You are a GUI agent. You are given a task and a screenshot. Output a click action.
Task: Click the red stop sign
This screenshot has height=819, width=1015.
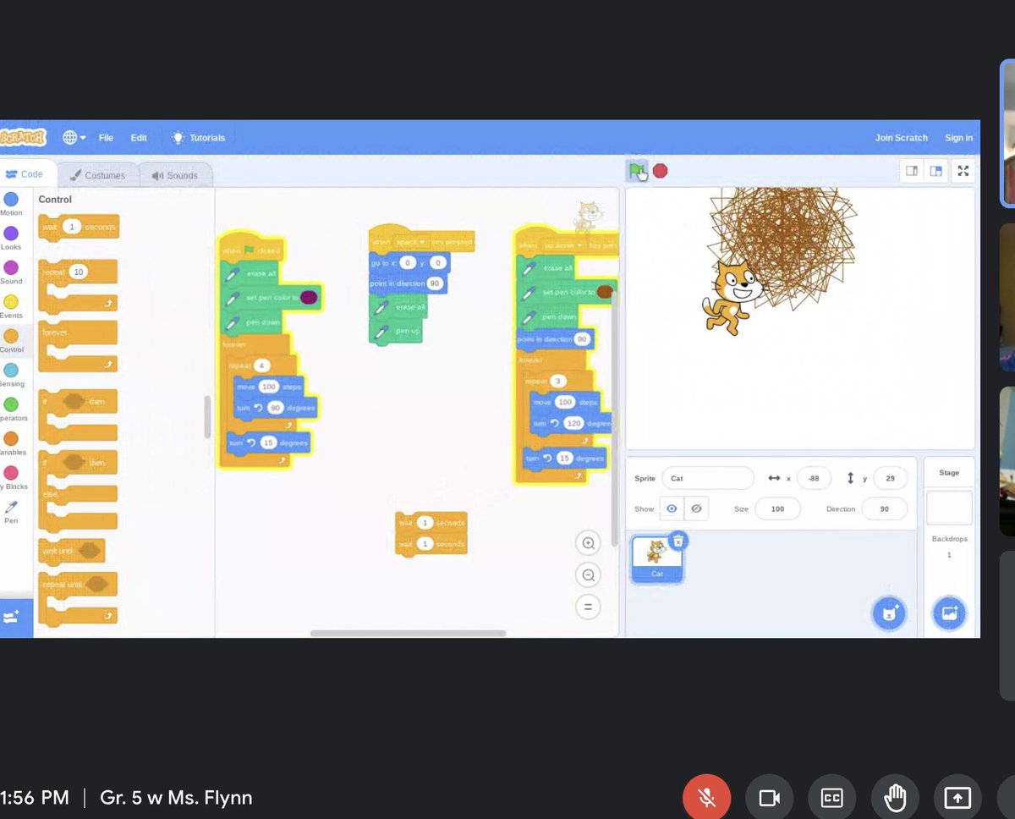pos(660,170)
